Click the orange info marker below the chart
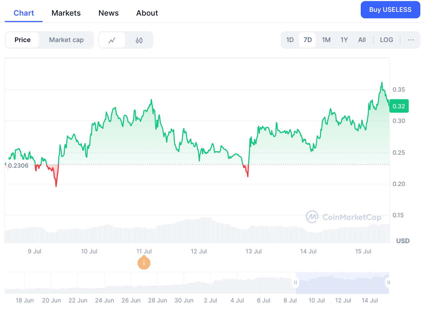The image size is (426, 310). pyautogui.click(x=144, y=263)
